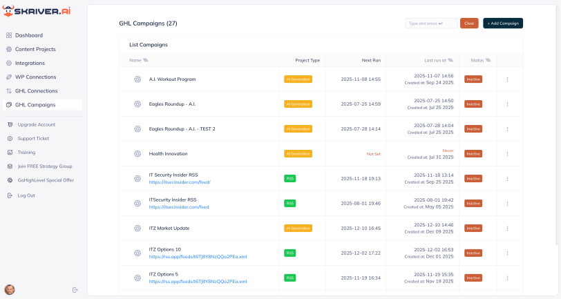Open the OpenAI icon for A.I. Workout Program
This screenshot has width=561, height=299.
click(x=137, y=79)
